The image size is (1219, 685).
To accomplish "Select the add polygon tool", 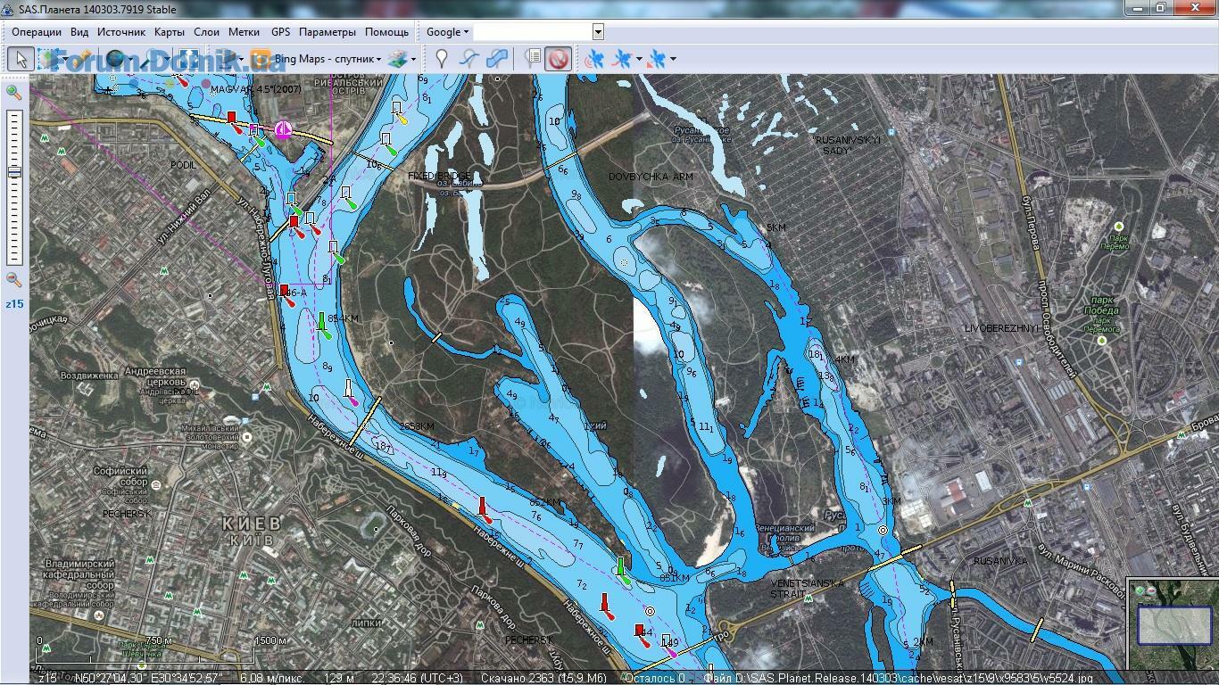I will pos(498,59).
